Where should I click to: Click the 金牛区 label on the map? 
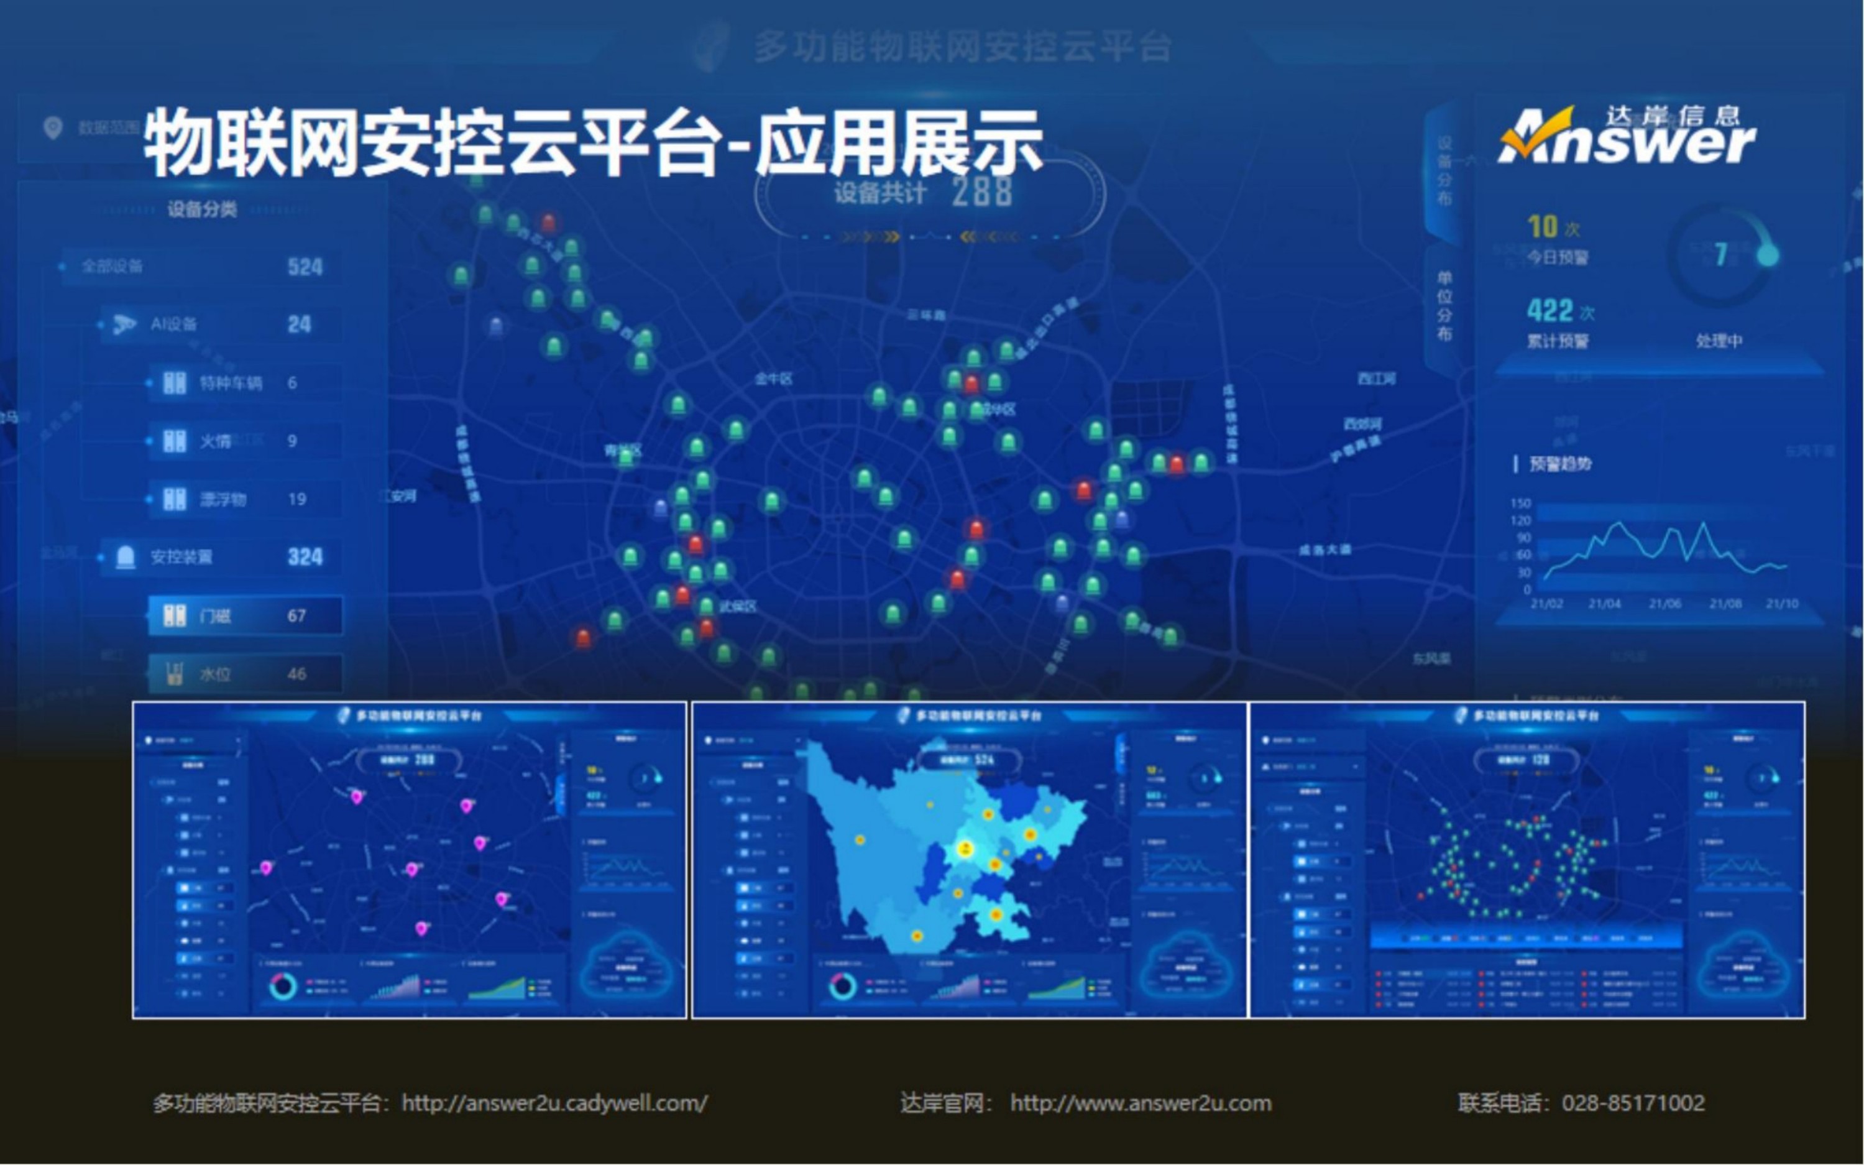773,379
